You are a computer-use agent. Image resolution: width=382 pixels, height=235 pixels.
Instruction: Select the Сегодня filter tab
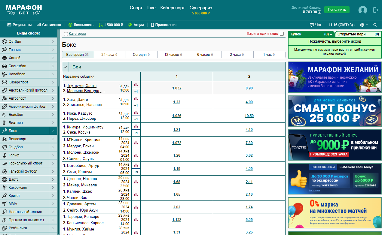[x=142, y=55]
